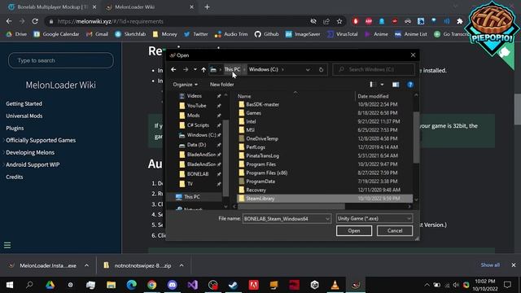Go back in the Open dialog
This screenshot has height=293, width=521.
click(173, 69)
